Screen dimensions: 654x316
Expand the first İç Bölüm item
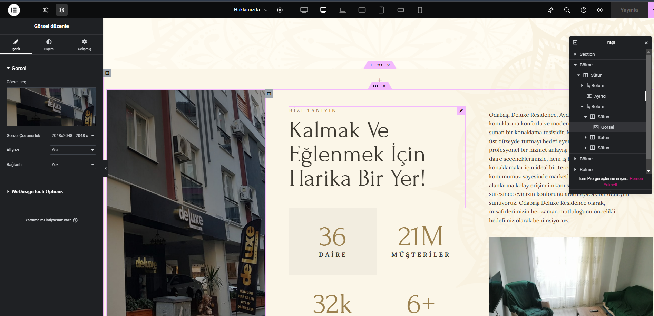click(582, 85)
